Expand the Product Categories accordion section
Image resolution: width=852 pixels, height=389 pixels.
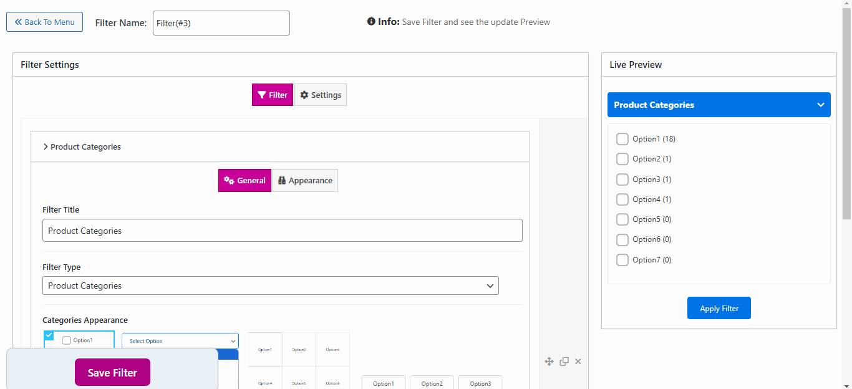[x=46, y=147]
